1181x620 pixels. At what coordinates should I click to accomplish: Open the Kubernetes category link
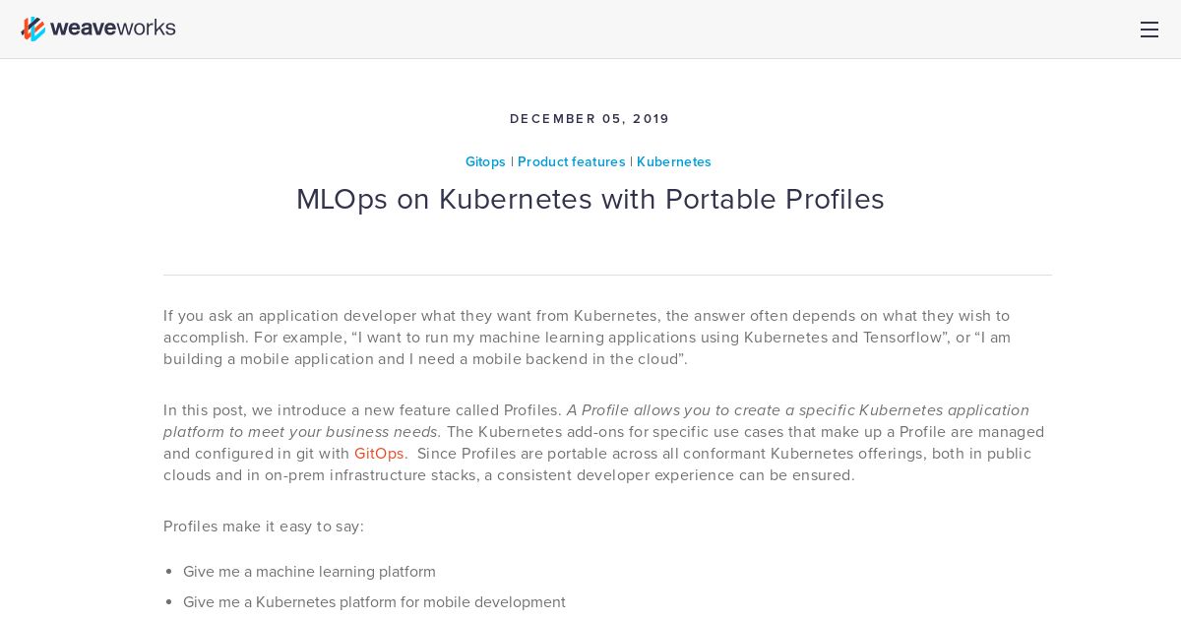tap(674, 161)
